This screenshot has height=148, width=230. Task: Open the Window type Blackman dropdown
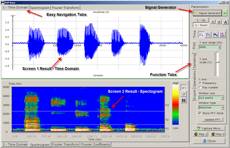[x=222, y=107]
